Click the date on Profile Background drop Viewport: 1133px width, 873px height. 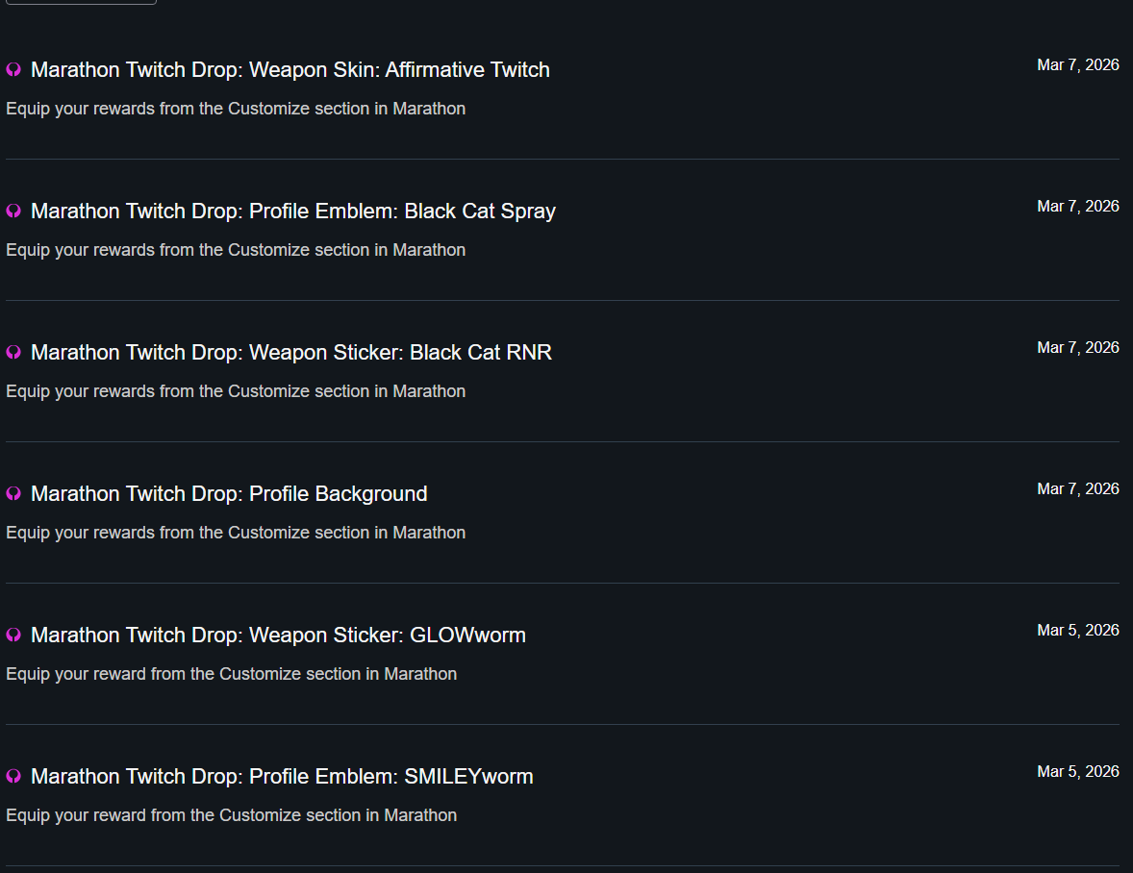1077,489
